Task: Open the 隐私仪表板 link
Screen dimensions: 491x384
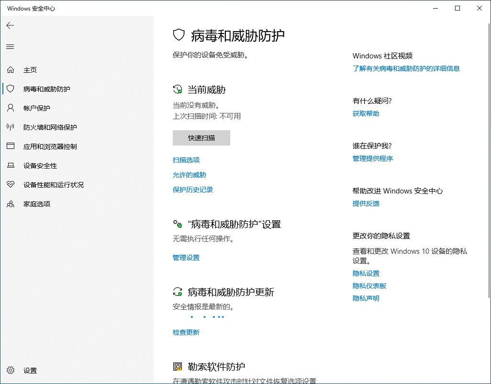Action: [369, 286]
